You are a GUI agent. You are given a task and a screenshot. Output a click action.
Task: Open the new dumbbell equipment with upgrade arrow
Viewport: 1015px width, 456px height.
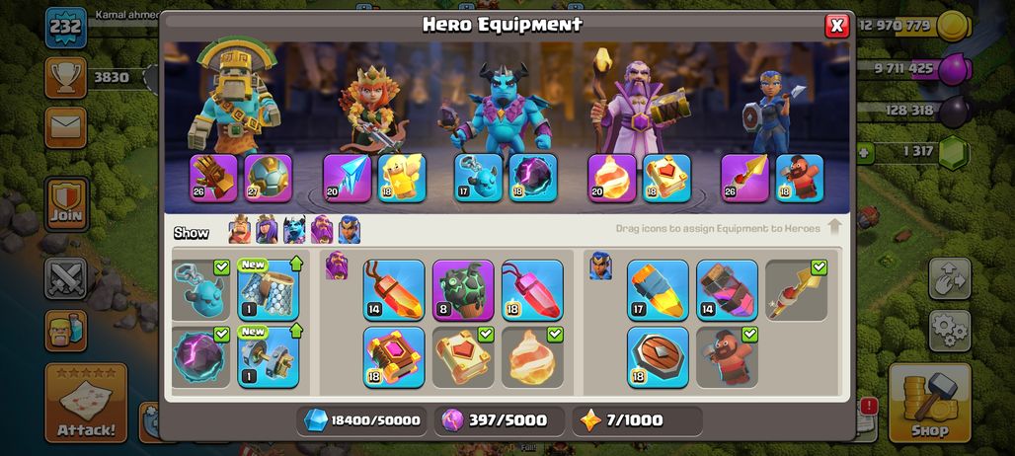pyautogui.click(x=268, y=357)
